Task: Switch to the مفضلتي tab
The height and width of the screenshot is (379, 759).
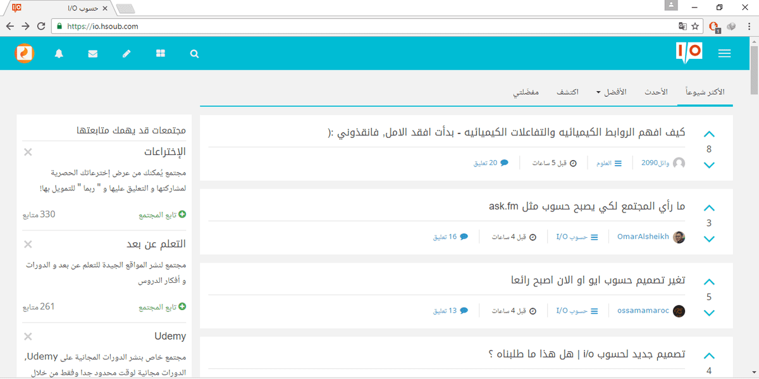Action: tap(526, 92)
